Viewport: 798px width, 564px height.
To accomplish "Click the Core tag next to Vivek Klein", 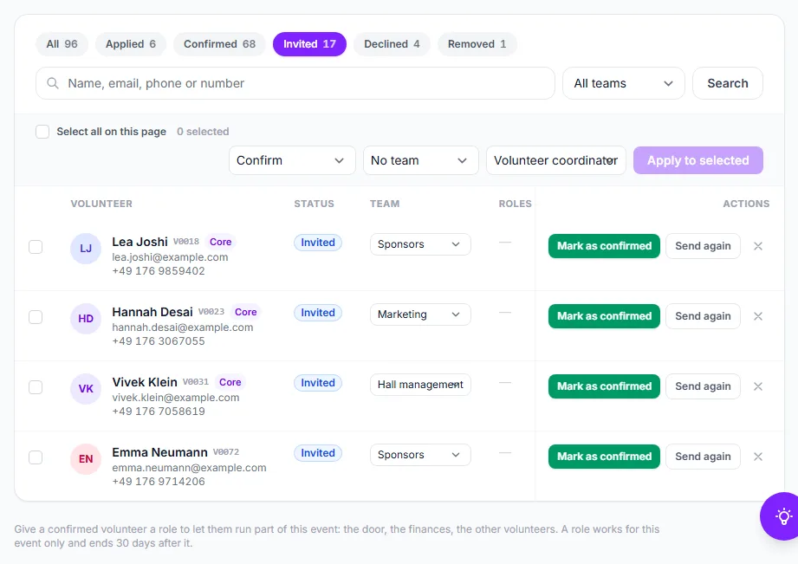I will pos(230,382).
